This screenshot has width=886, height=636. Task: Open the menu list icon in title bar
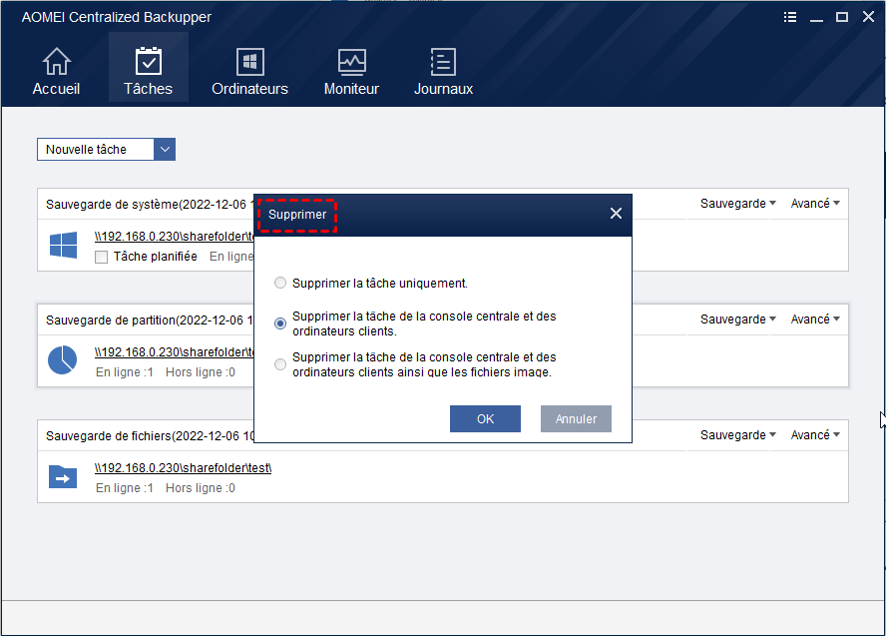pyautogui.click(x=790, y=17)
